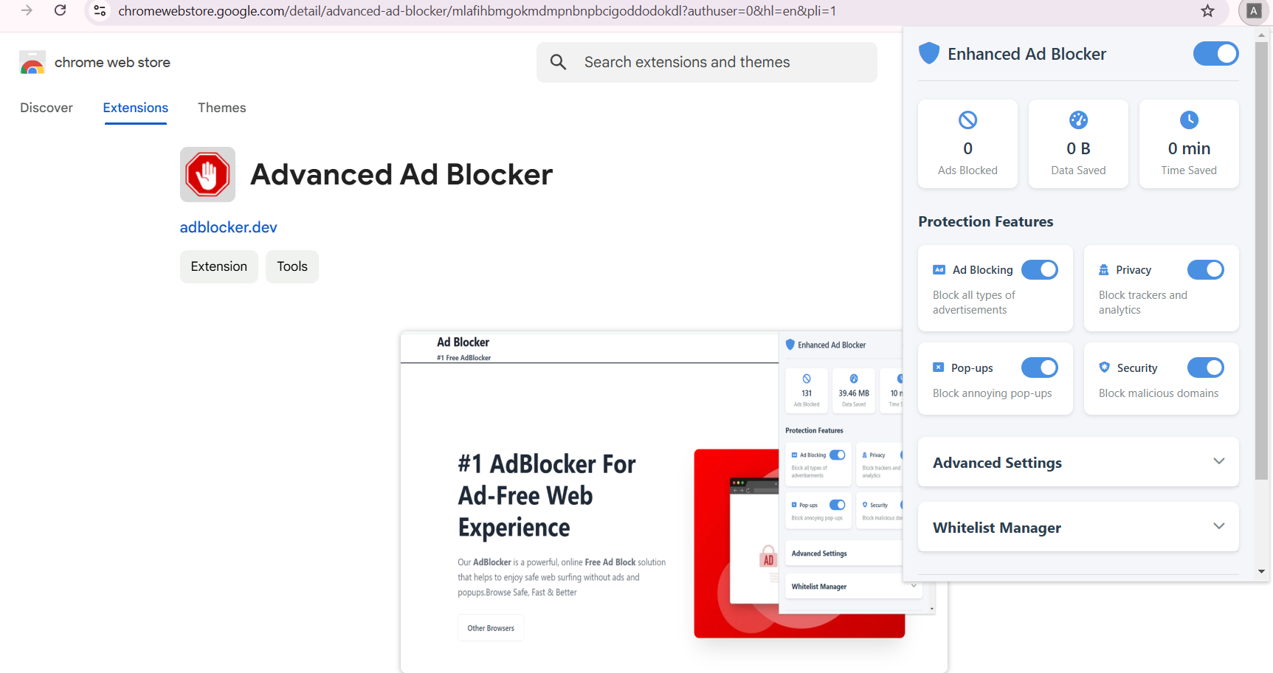Screen dimensions: 1273x673
Task: Click the Ads Blocked prohibited icon
Action: [x=967, y=120]
